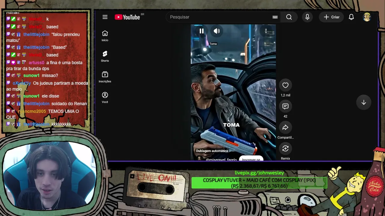The width and height of the screenshot is (385, 216).
Task: Open the Você section in sidebar
Action: pyautogui.click(x=105, y=97)
